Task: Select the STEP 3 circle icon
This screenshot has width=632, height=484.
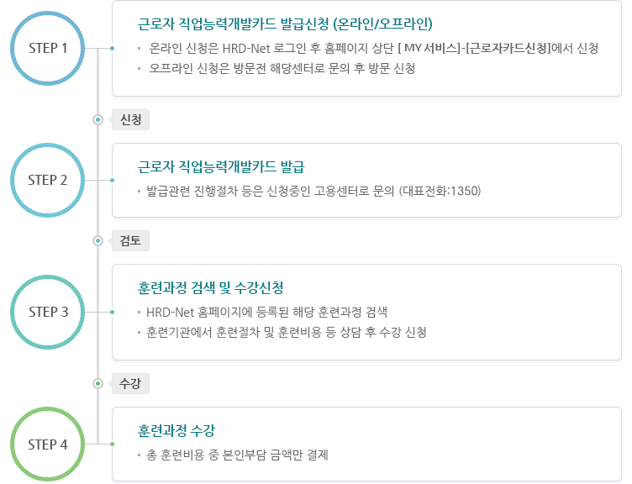Action: pos(48,312)
